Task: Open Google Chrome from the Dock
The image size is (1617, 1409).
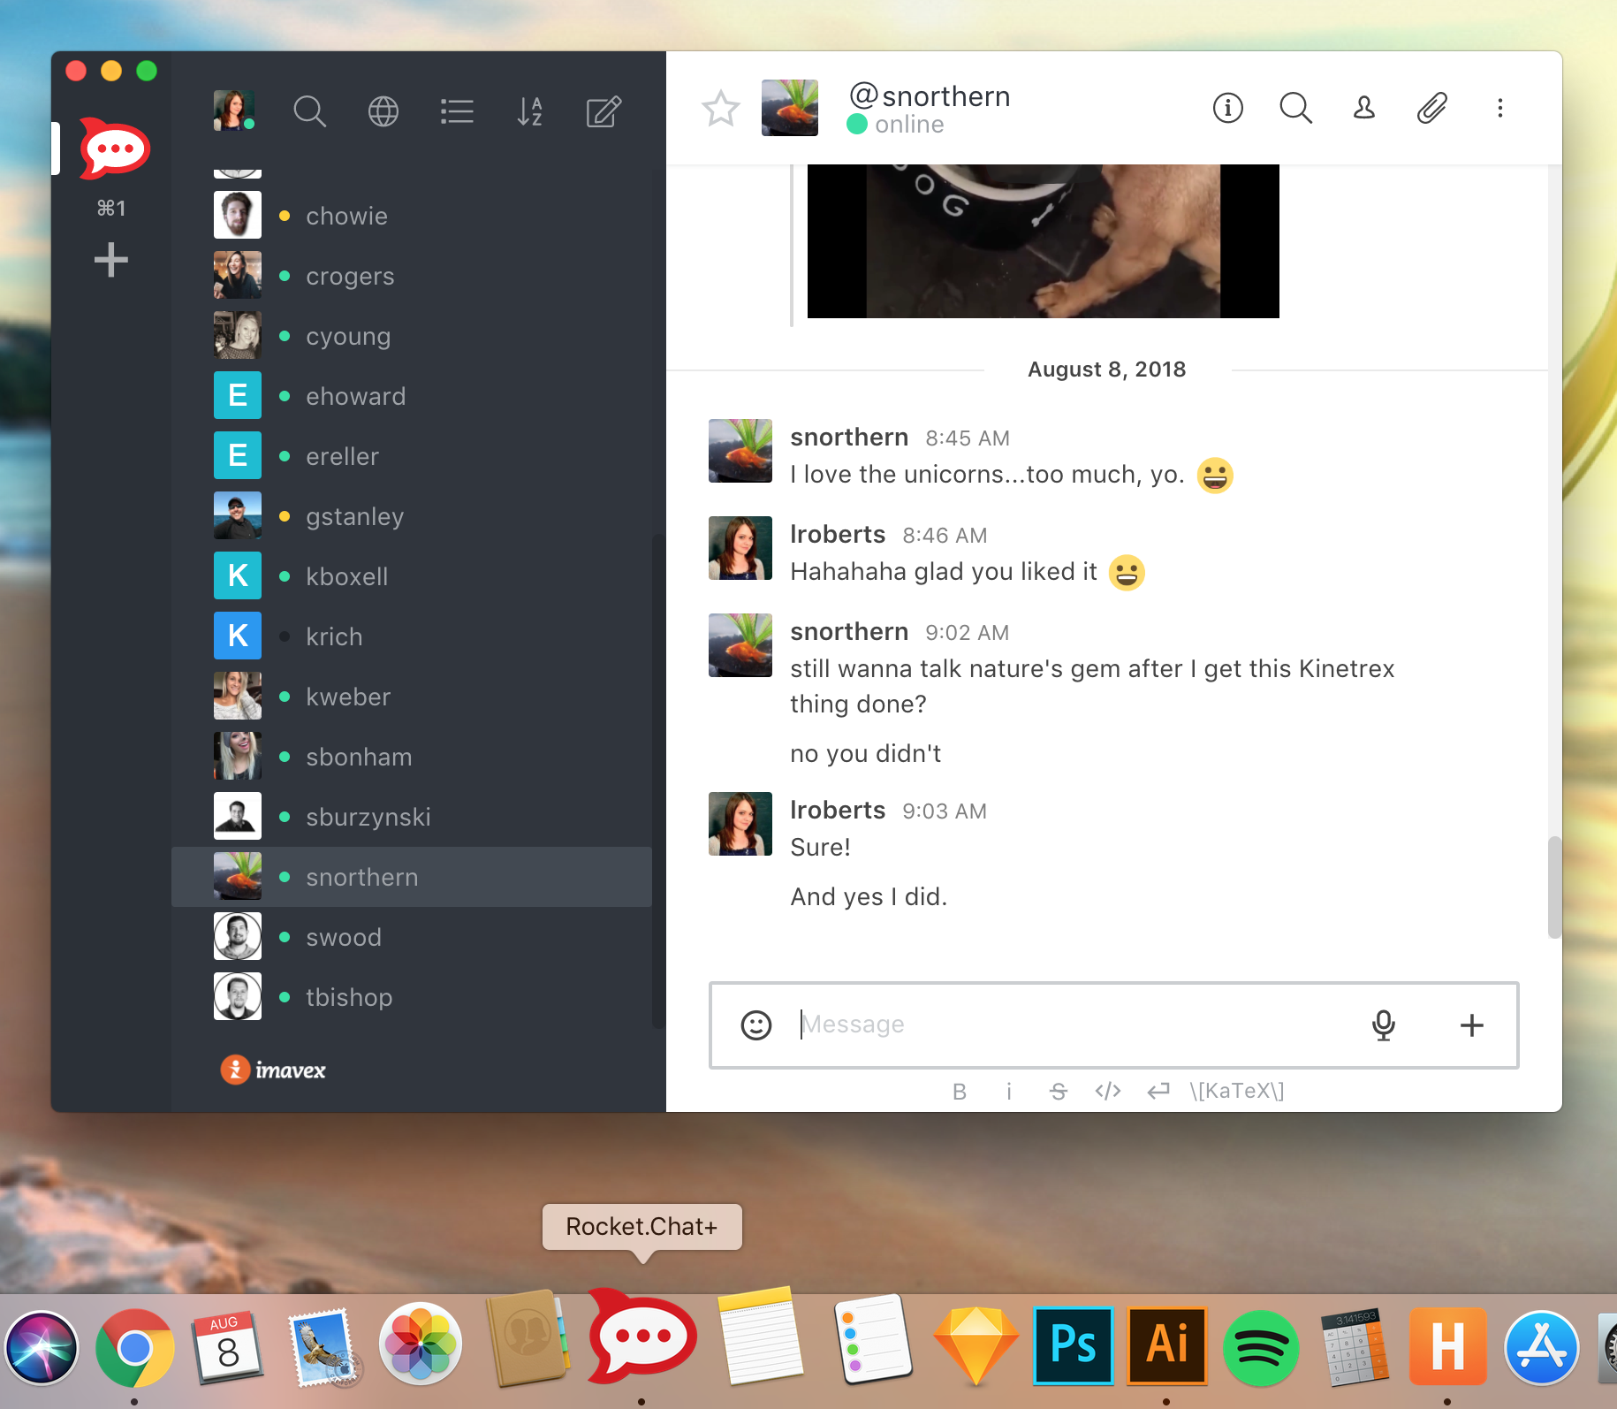Action: coord(134,1348)
